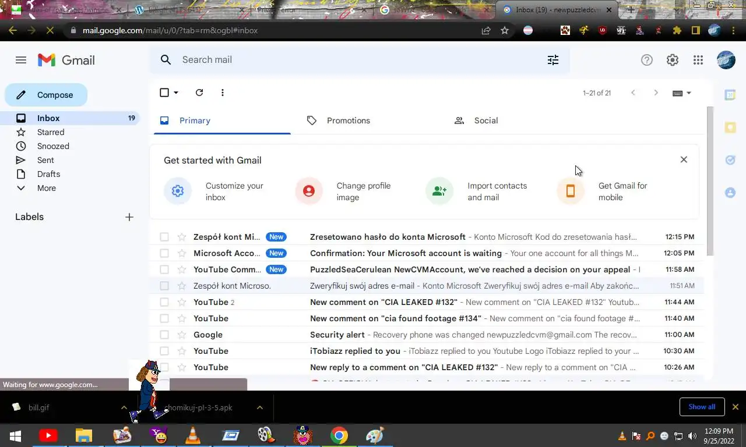Open Contacts in the side panel
The image size is (746, 447).
730,193
